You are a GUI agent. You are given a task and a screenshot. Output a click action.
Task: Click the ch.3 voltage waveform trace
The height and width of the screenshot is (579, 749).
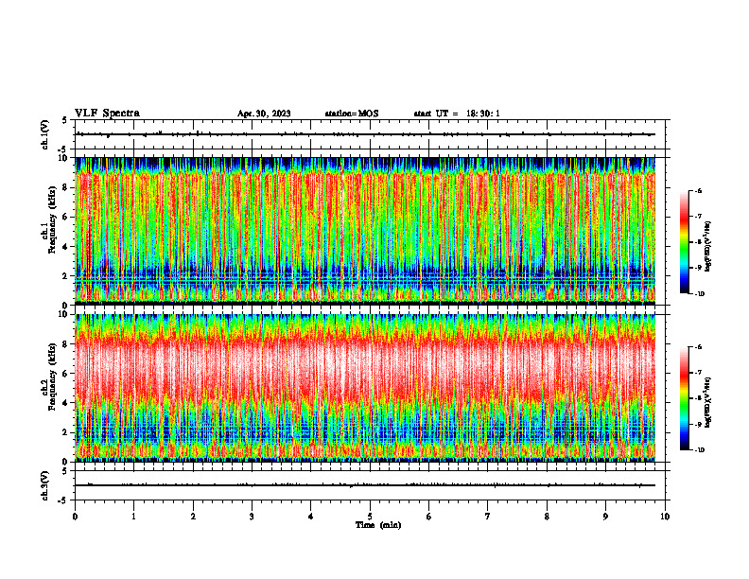(365, 485)
